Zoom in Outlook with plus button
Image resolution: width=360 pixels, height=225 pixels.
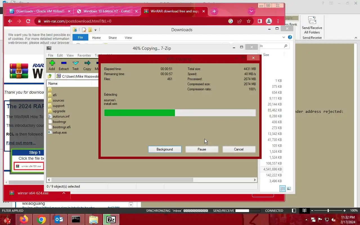[345, 210]
